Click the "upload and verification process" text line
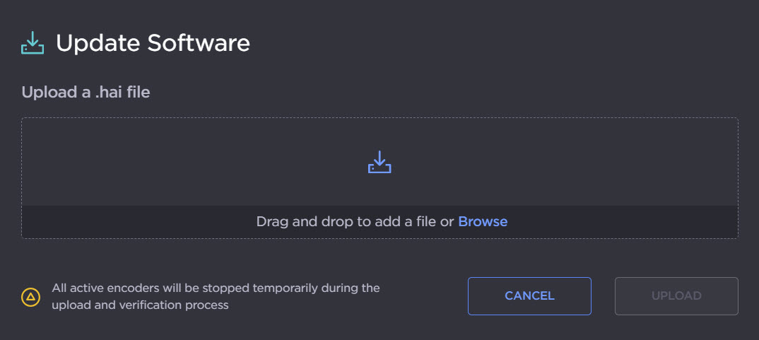Screen dimensions: 759x340 pos(140,305)
